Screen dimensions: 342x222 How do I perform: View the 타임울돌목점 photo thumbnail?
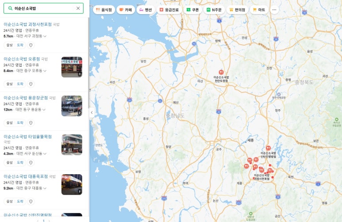click(72, 145)
